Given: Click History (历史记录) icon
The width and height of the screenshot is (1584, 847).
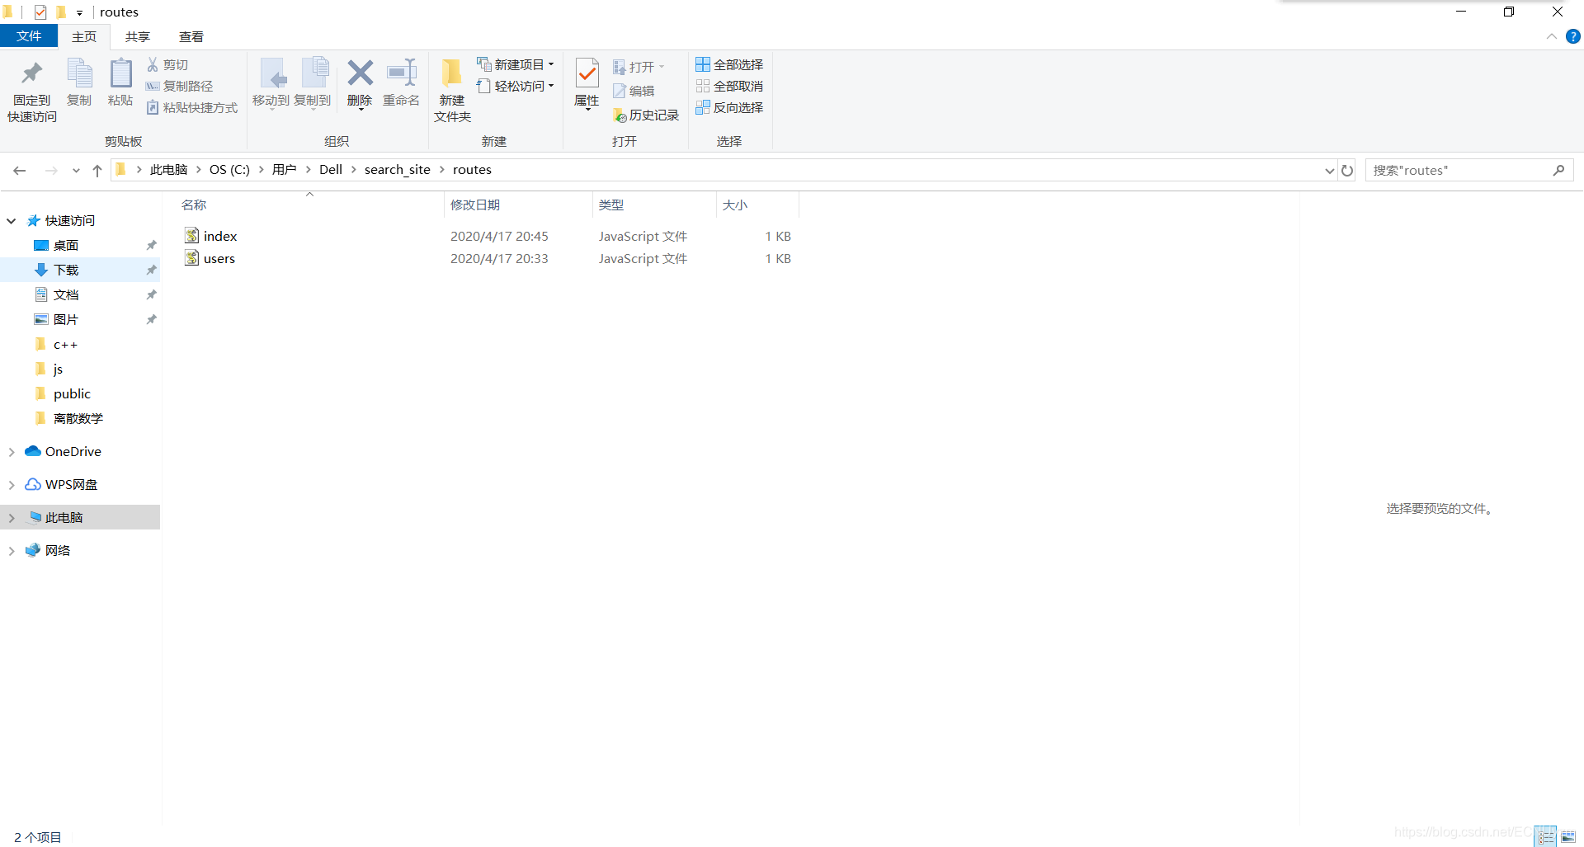Looking at the screenshot, I should (x=620, y=115).
